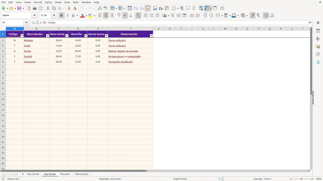Select row 4 header
323x181 pixels.
[3, 51]
